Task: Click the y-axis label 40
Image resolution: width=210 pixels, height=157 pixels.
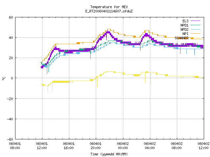Action: tap(11, 38)
